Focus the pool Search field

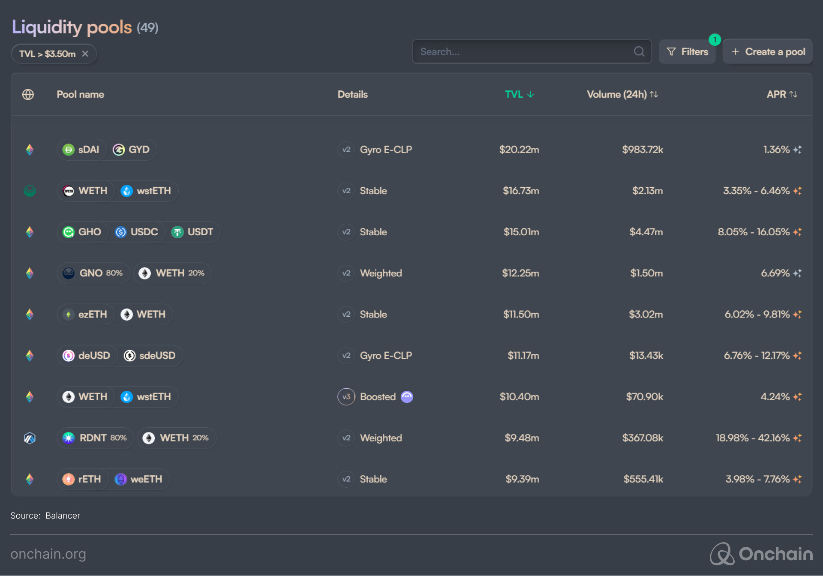(532, 51)
